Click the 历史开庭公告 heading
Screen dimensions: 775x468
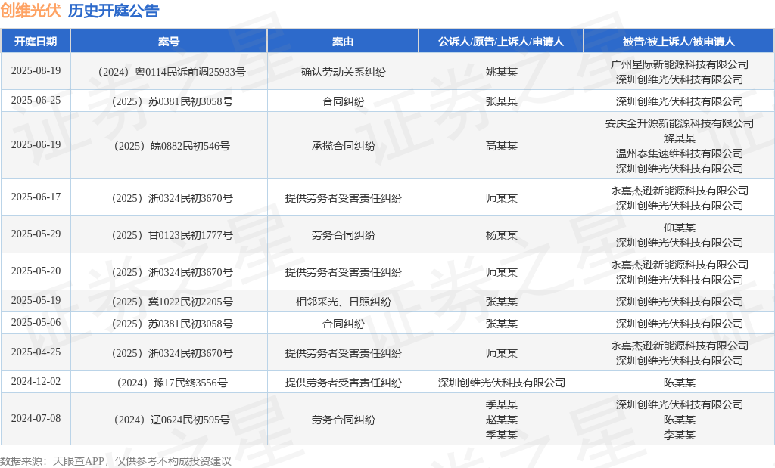tap(114, 11)
